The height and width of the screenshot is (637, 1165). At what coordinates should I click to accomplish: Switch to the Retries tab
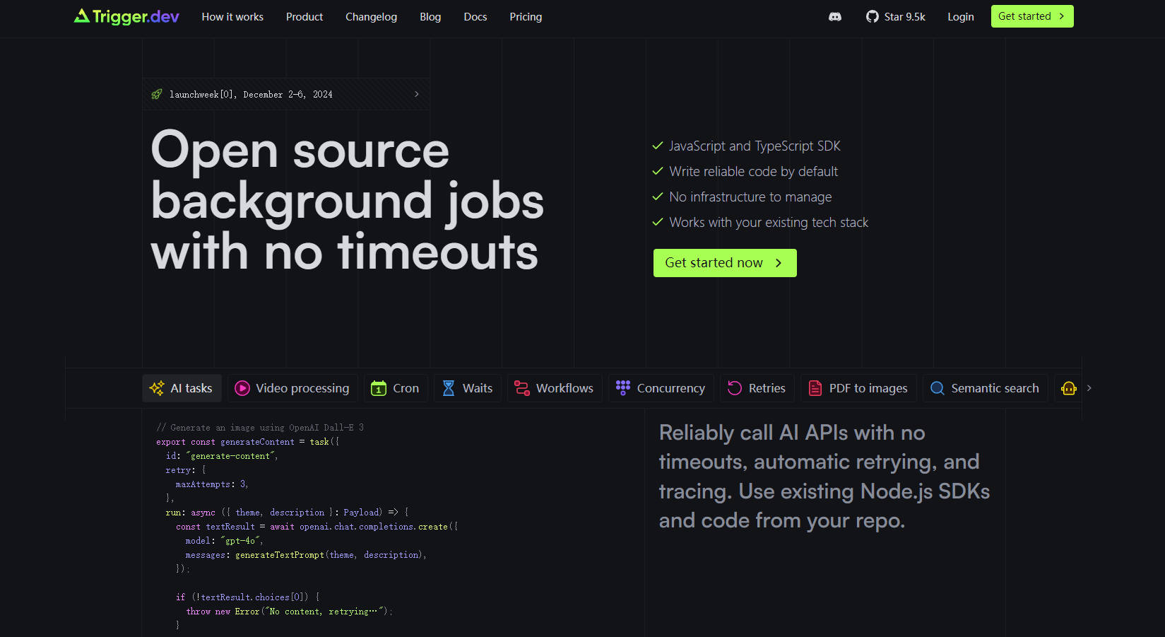(757, 388)
